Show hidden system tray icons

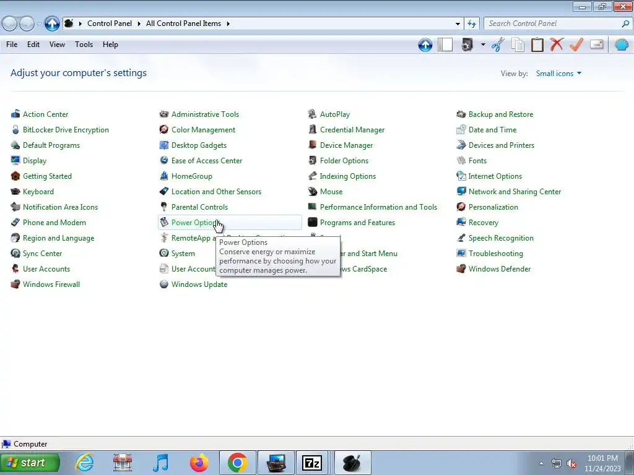click(x=541, y=463)
